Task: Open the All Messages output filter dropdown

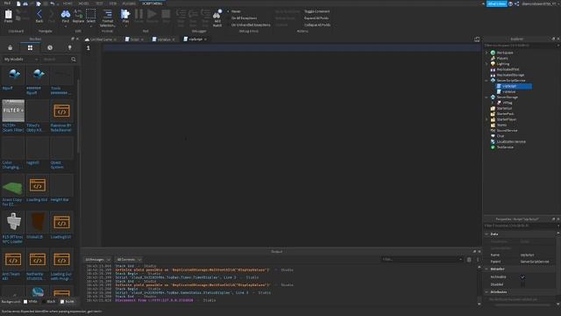Action: [x=97, y=260]
